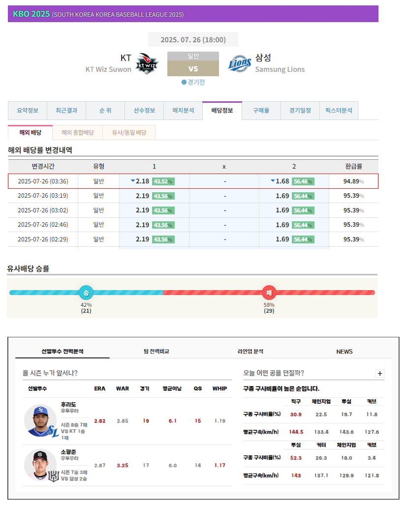Open 소형준 pitcher photo

(x=41, y=465)
